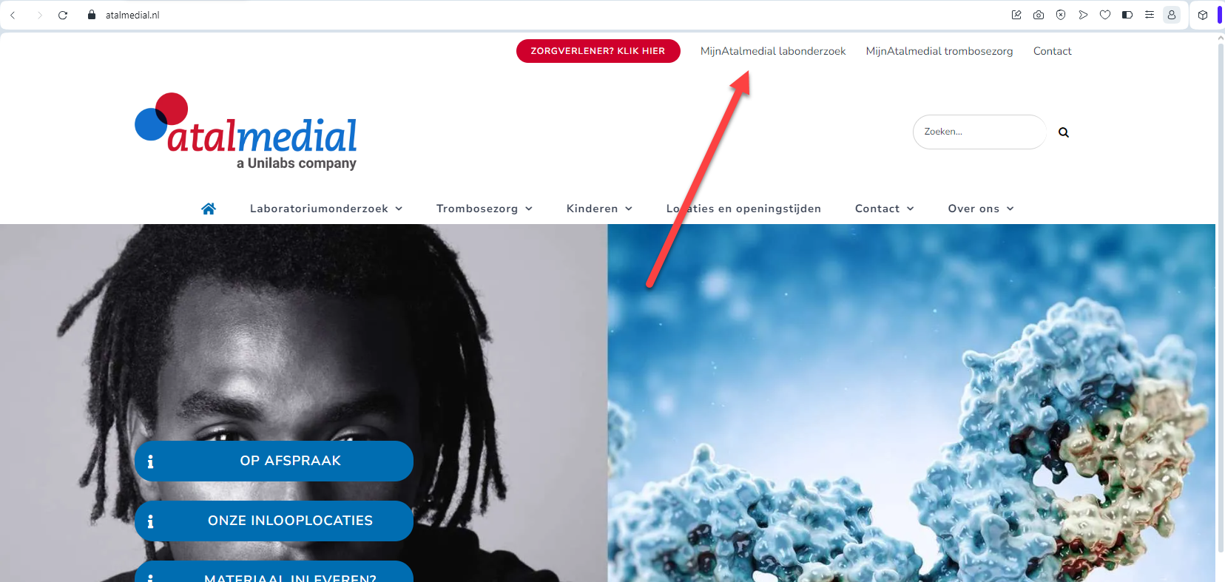Viewport: 1225px width, 582px height.
Task: Open the main nav Contact menu
Action: 885,209
